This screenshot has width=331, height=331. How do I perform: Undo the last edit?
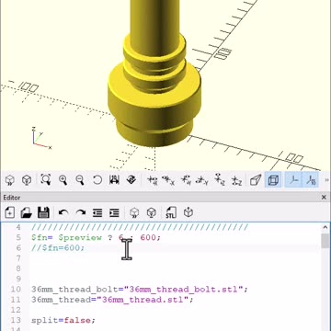tap(63, 212)
